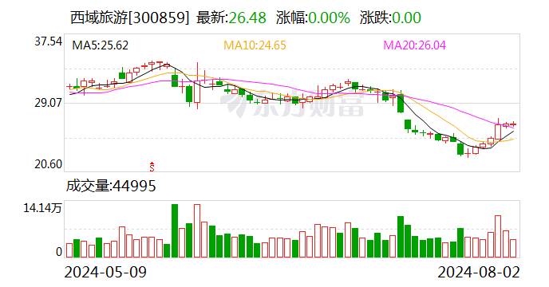
Task: Click the last candlestick on the chart
Action: [x=513, y=124]
